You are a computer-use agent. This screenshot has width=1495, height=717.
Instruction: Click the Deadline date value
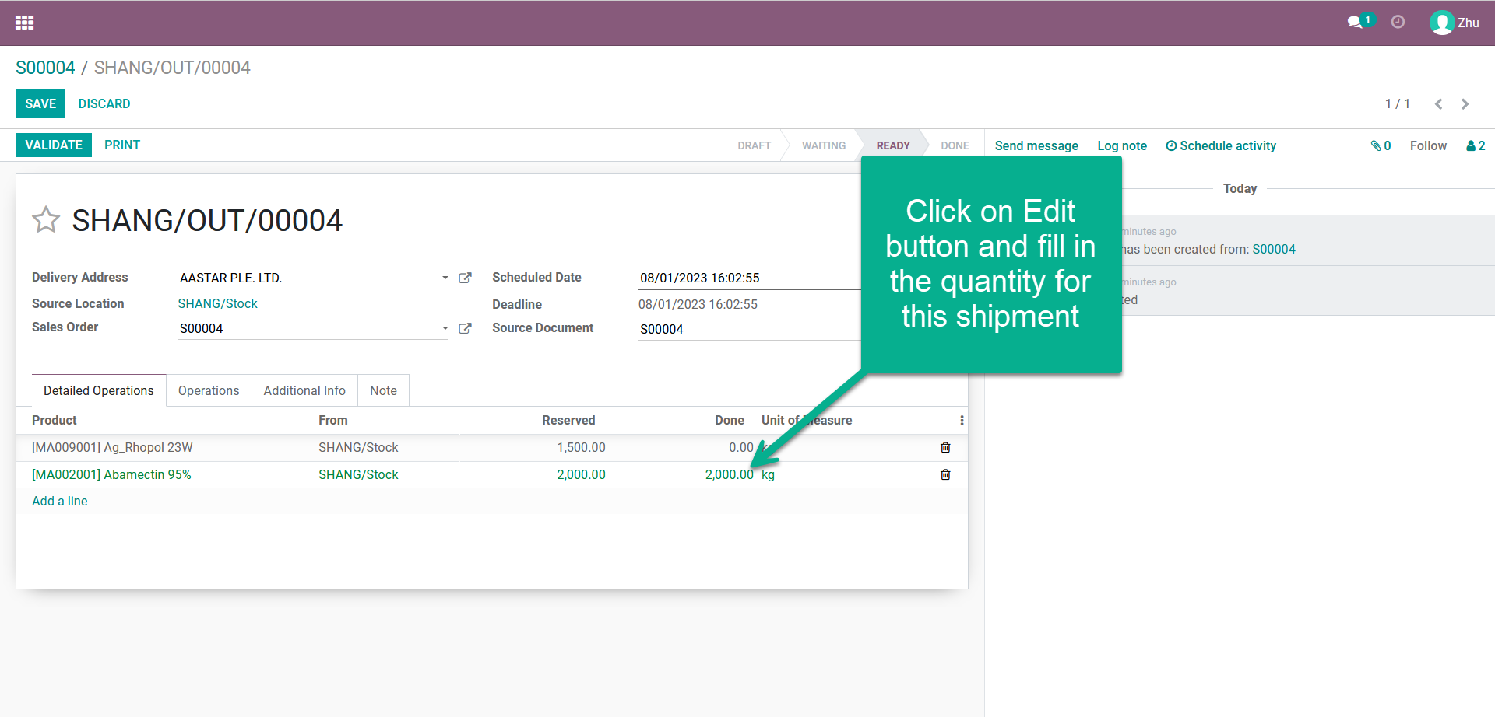[698, 304]
